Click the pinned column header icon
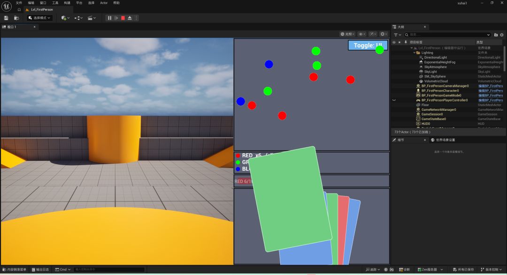 pyautogui.click(x=406, y=42)
